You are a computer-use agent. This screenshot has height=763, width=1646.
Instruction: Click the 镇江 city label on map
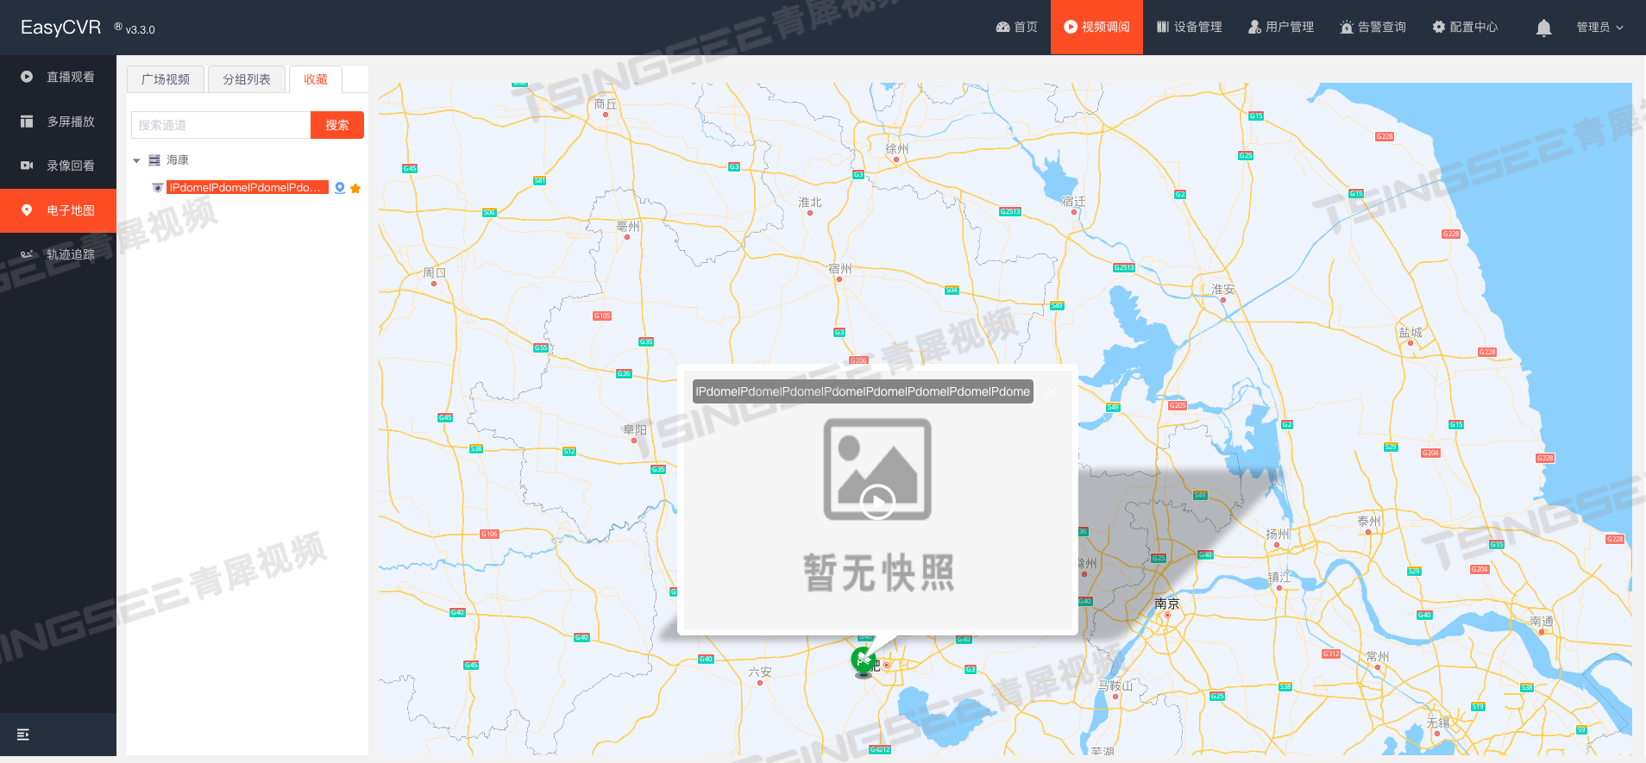1279,578
